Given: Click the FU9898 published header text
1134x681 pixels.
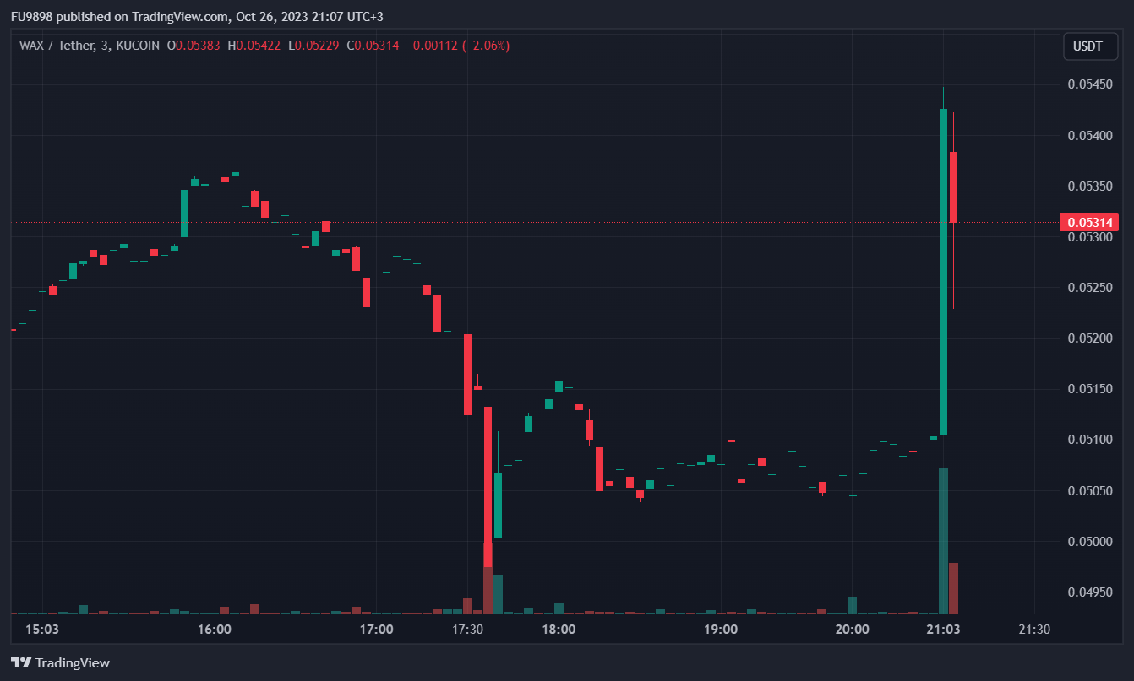Looking at the screenshot, I should (196, 16).
